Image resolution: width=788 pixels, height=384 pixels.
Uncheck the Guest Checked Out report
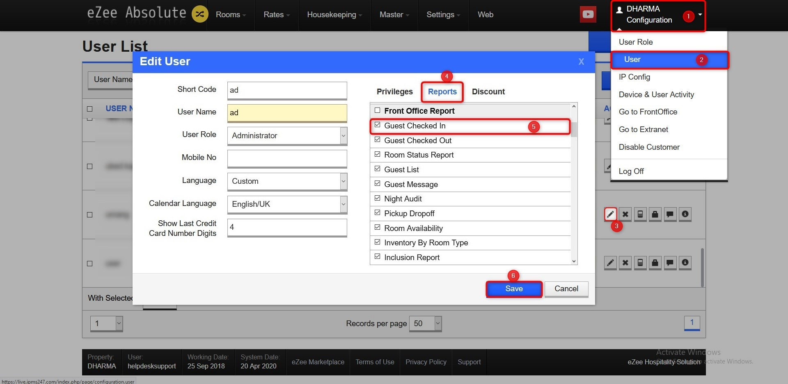click(377, 140)
